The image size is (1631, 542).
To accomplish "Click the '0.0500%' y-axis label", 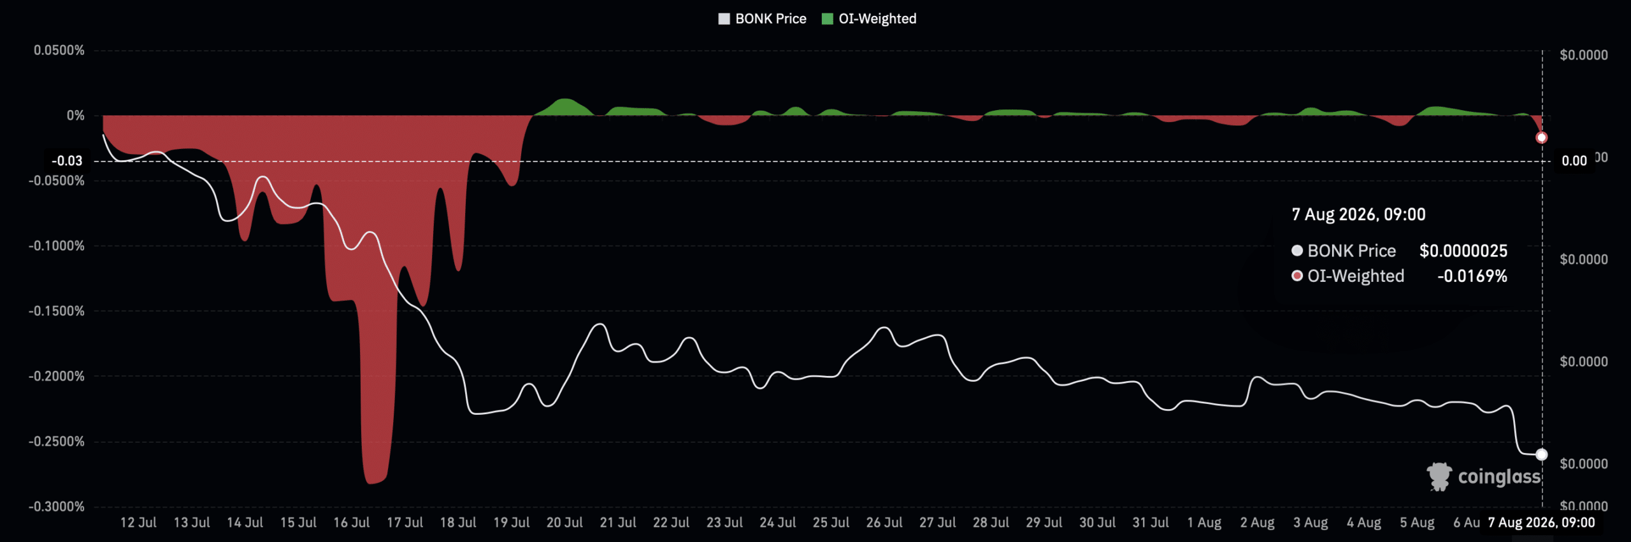I will pyautogui.click(x=59, y=50).
